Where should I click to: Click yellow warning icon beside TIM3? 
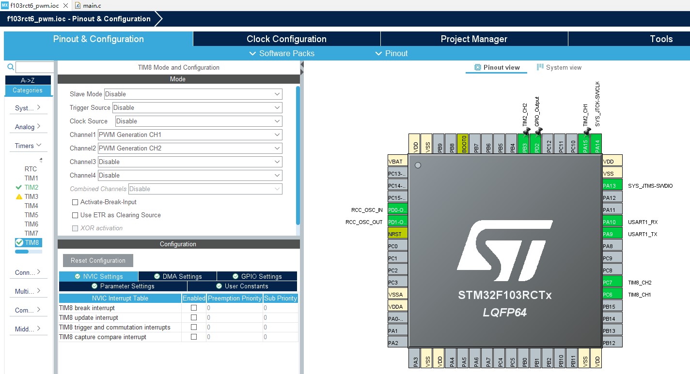point(19,196)
